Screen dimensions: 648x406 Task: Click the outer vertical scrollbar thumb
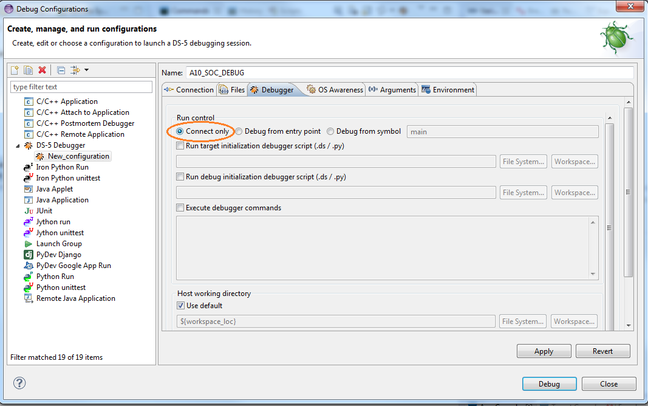tap(628, 192)
